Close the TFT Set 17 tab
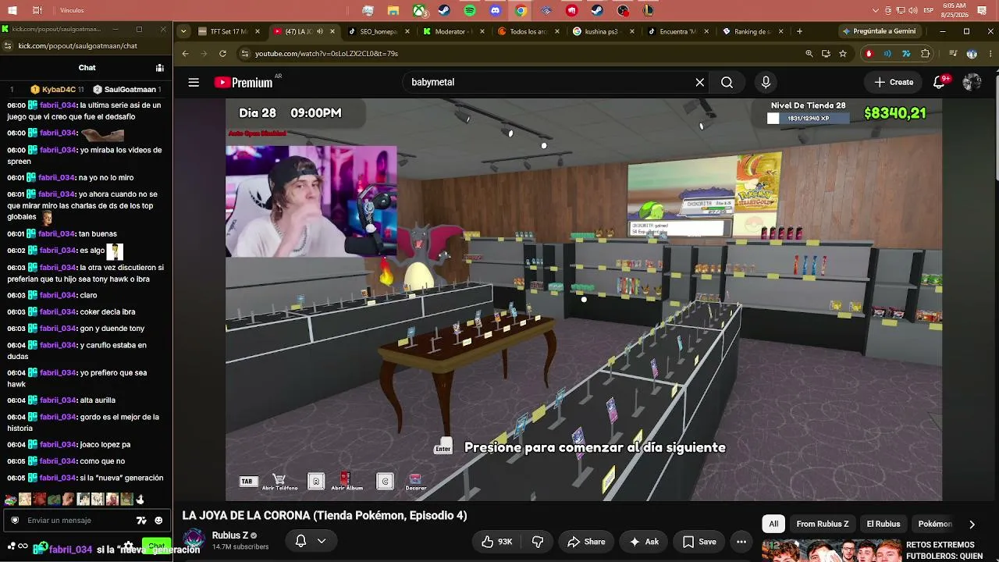 tap(257, 32)
